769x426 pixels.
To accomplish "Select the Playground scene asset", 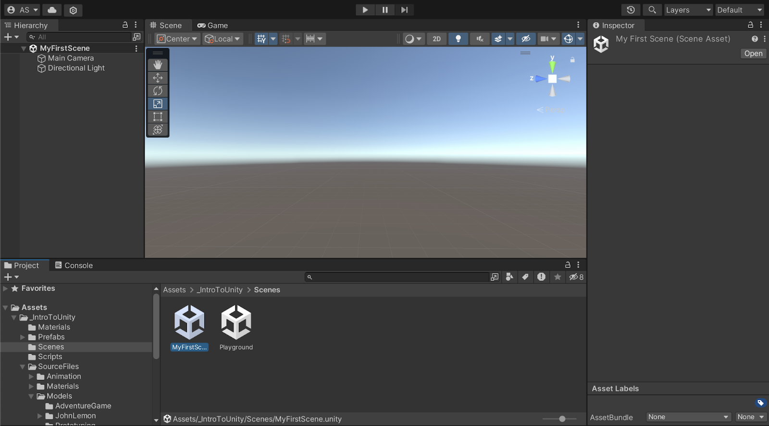I will (236, 328).
